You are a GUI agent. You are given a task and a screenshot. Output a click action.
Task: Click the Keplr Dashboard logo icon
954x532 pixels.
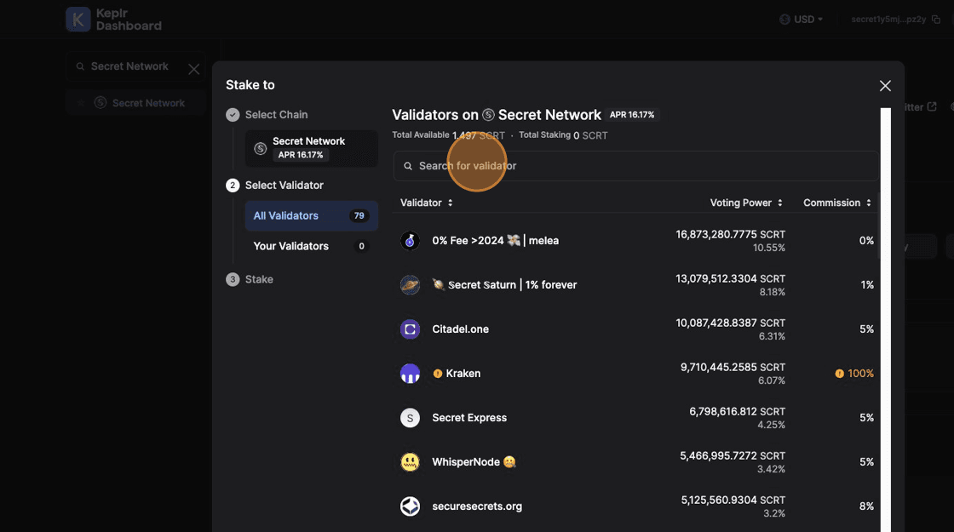click(x=78, y=20)
